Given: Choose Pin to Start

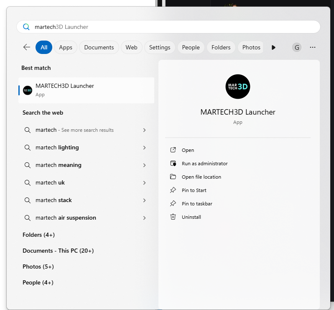Looking at the screenshot, I should point(194,190).
